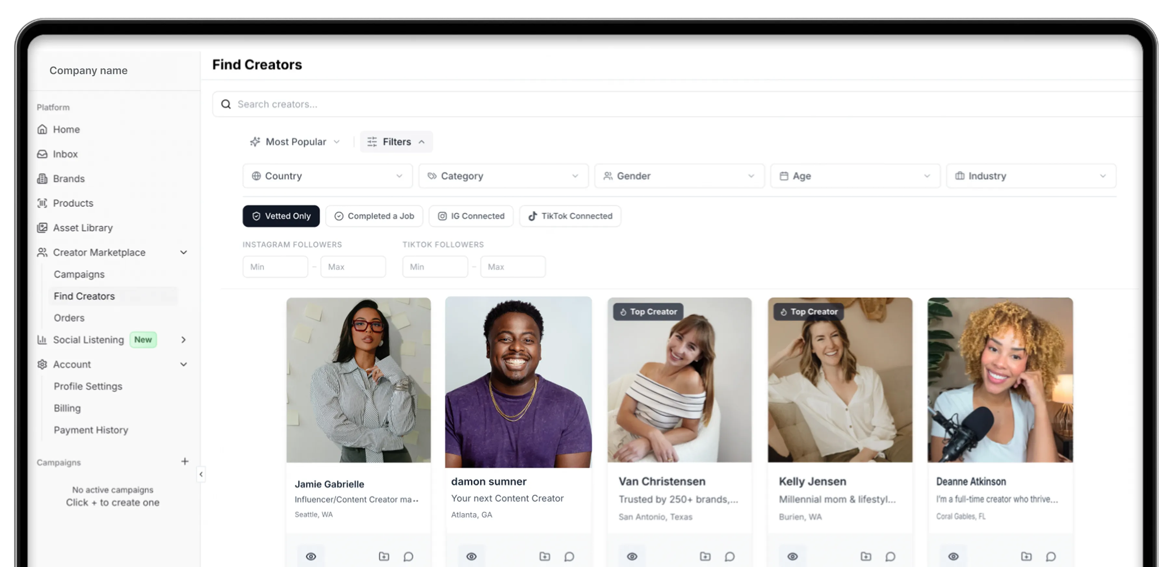The height and width of the screenshot is (567, 1170).
Task: Open Profile Settings
Action: pyautogui.click(x=88, y=386)
